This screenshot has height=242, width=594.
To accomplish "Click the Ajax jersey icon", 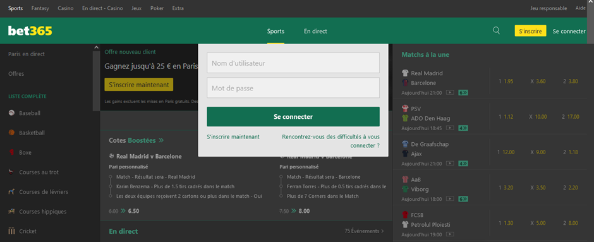I will 405,154.
